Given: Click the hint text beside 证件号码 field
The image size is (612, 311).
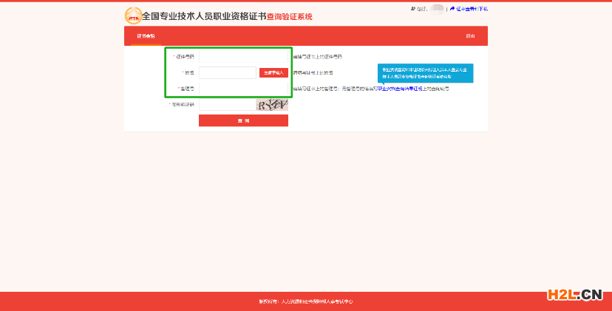Looking at the screenshot, I should pos(317,57).
